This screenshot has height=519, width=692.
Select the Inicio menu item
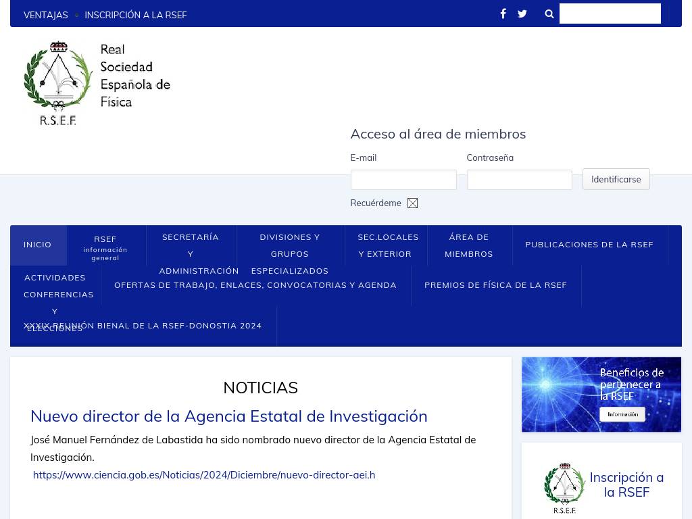pyautogui.click(x=38, y=245)
